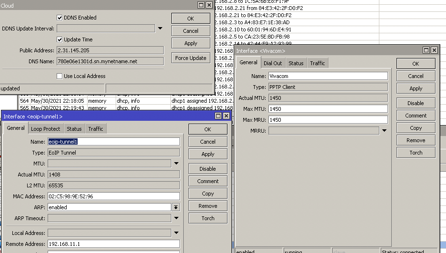Image resolution: width=446 pixels, height=253 pixels.
Task: Maximize the Interface <Vivacom> window
Action: pos(426,50)
